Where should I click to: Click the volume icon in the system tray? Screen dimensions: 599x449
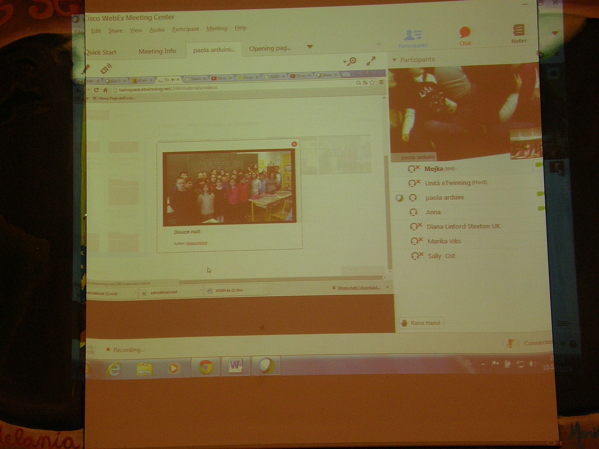tap(532, 364)
